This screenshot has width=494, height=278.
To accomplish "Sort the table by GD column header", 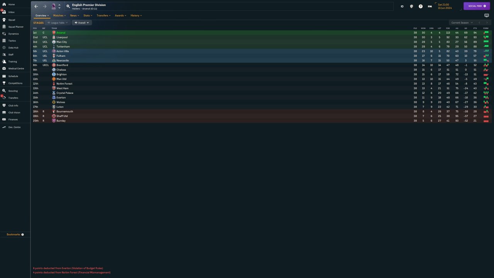I will [466, 28].
